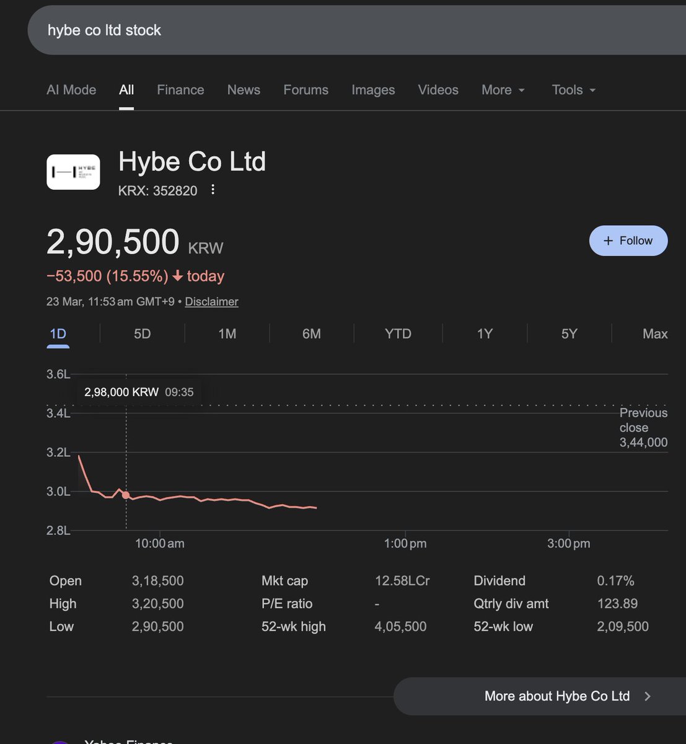
Task: View the Max chart range
Action: point(655,334)
